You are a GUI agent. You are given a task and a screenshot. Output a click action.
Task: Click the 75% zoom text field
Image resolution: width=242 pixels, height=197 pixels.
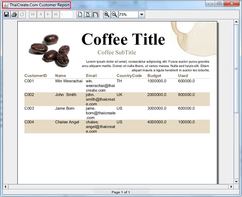pos(128,15)
